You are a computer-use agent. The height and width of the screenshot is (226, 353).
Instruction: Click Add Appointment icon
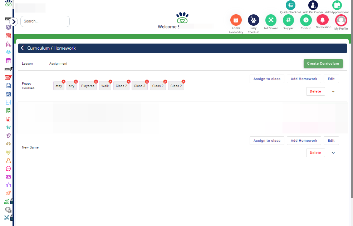[337, 5]
